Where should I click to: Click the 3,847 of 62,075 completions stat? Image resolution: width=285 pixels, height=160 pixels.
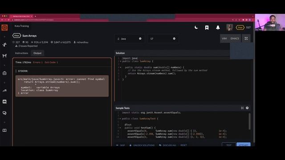pos(61,42)
